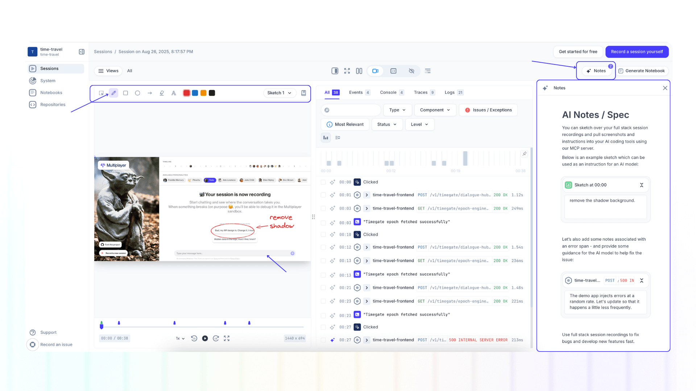Image resolution: width=696 pixels, height=391 pixels.
Task: Switch to the Traces tab
Action: point(421,92)
